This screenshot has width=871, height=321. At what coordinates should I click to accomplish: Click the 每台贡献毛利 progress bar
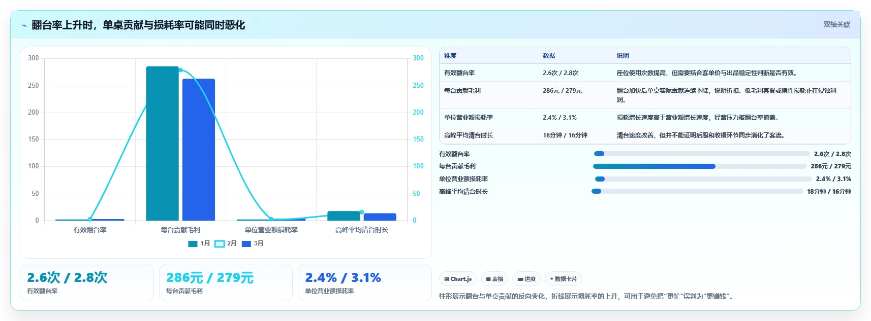[700, 166]
